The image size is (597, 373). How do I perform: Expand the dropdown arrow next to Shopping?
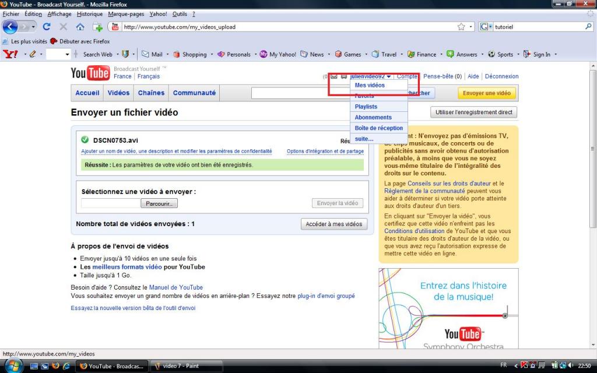[211, 54]
